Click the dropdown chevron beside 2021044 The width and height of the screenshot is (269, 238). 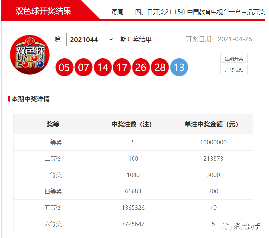tap(111, 39)
